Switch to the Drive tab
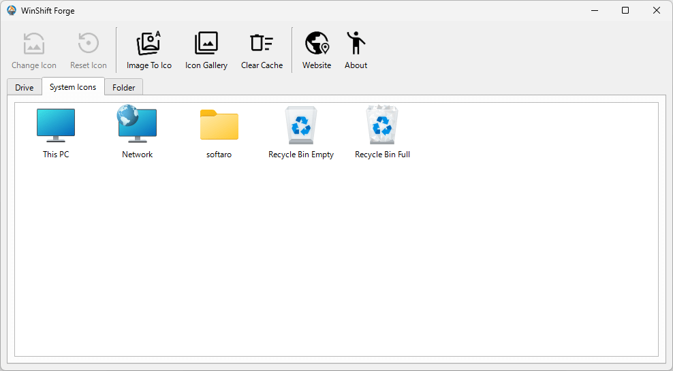Screen dimensions: 673x371 (x=25, y=87)
